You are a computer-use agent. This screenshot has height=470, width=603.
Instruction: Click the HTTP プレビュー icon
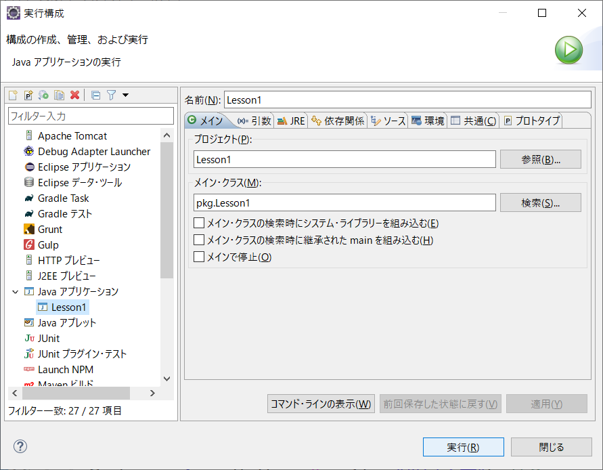29,260
